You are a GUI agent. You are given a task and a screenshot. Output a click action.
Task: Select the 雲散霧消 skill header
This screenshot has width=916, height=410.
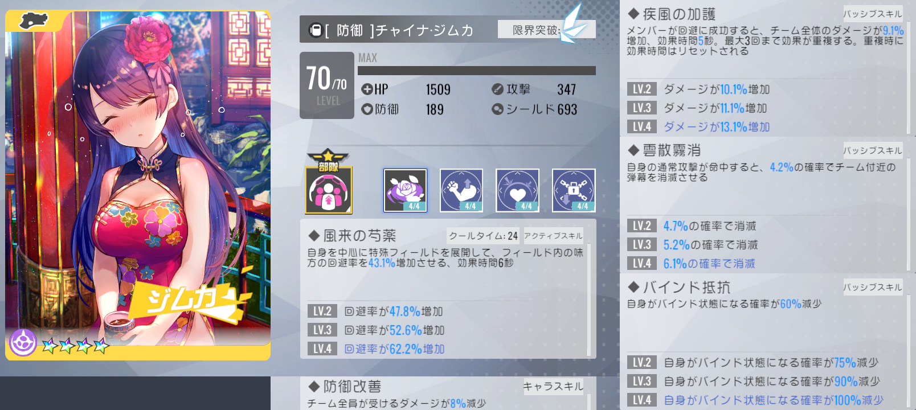pyautogui.click(x=664, y=150)
